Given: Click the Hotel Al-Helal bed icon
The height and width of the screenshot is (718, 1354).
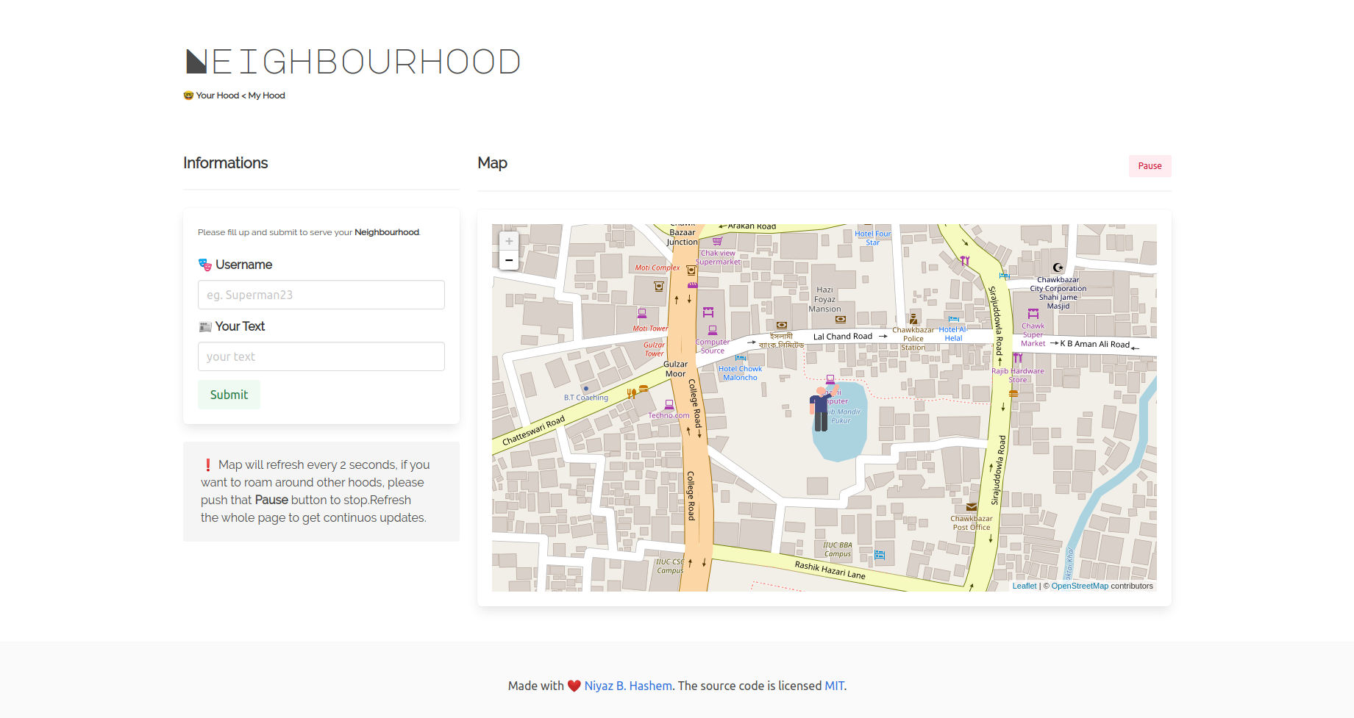Looking at the screenshot, I should point(953,320).
